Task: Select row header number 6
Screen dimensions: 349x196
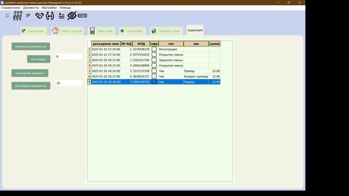Action: click(89, 76)
